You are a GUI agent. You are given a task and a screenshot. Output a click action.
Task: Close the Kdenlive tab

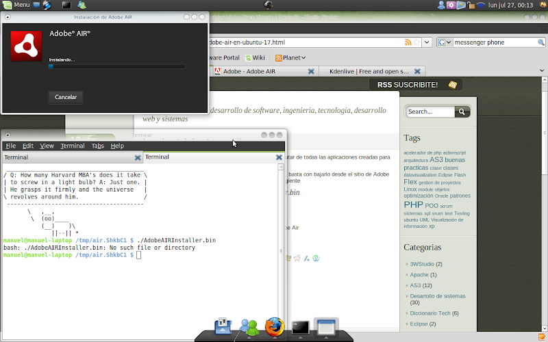tap(417, 71)
